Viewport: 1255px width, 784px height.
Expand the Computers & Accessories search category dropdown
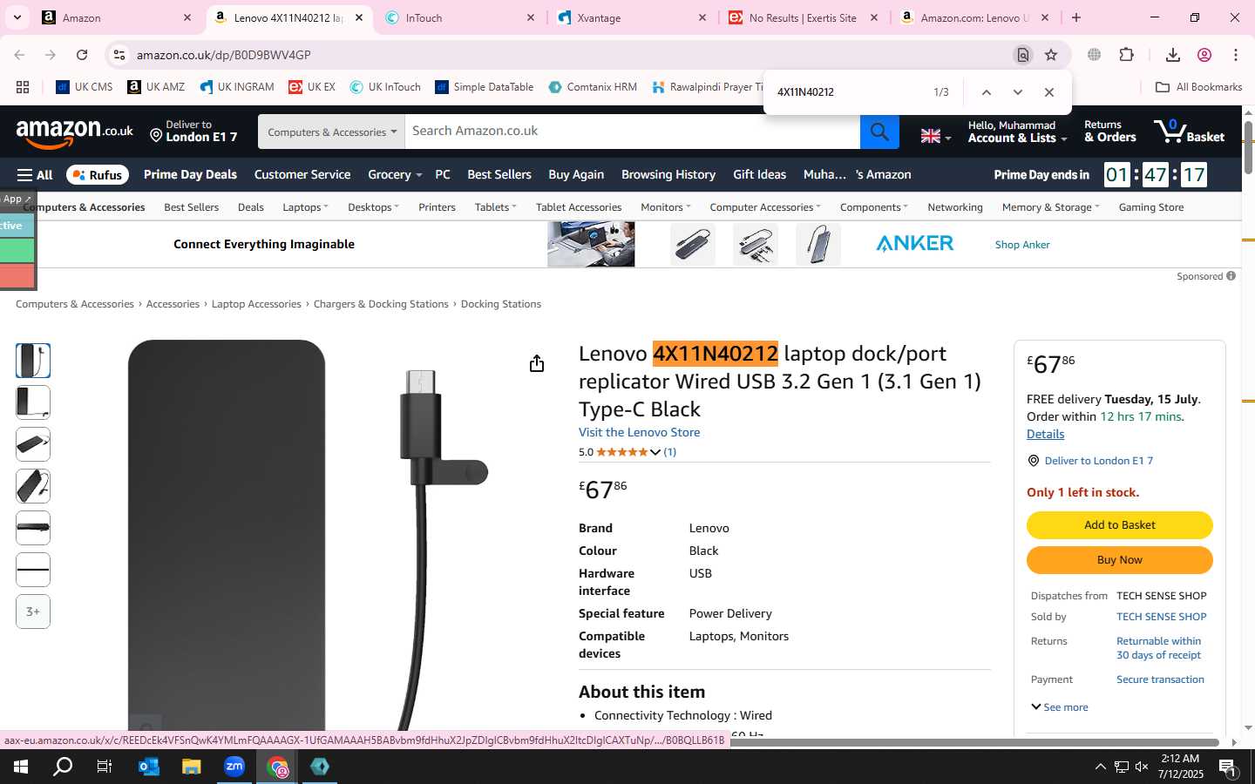click(331, 132)
